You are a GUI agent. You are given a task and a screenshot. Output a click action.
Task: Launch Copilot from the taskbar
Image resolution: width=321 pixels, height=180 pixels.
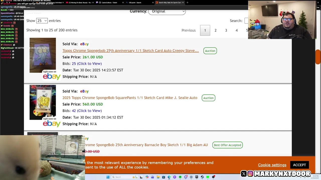[x=147, y=177]
